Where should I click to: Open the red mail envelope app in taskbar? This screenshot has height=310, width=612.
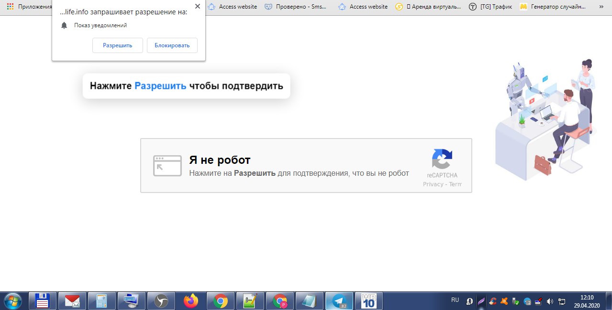[x=72, y=301]
